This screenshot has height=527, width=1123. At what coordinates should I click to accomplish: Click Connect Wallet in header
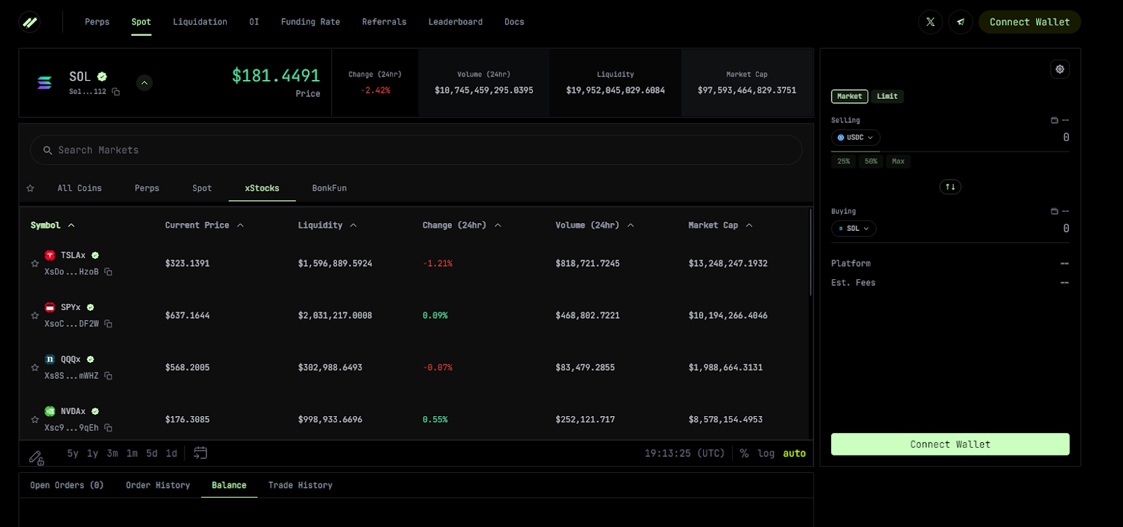click(1030, 22)
